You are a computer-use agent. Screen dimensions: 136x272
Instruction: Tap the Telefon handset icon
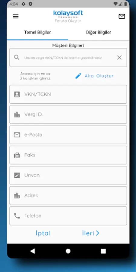pos(17,216)
